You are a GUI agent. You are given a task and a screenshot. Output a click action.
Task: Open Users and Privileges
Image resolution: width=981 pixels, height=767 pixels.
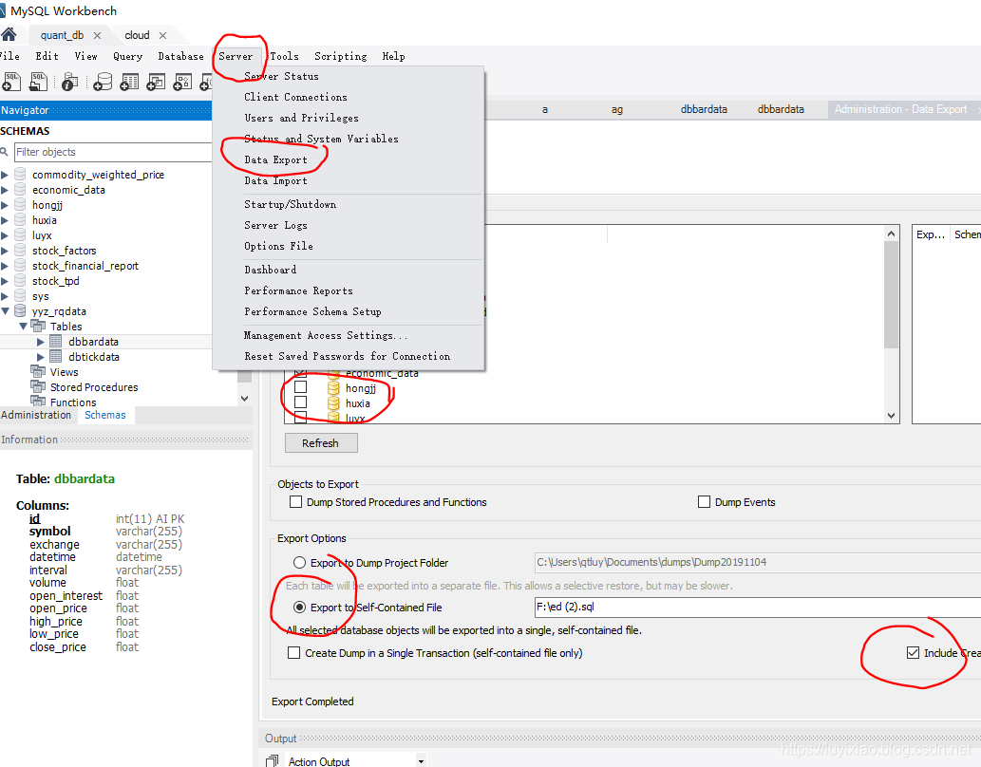click(302, 118)
